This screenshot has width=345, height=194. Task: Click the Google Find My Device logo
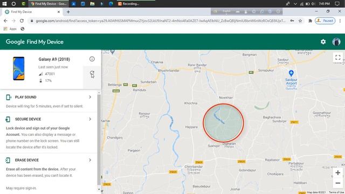click(x=34, y=42)
